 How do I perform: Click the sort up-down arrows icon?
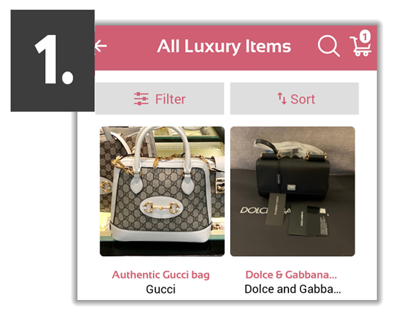(282, 98)
